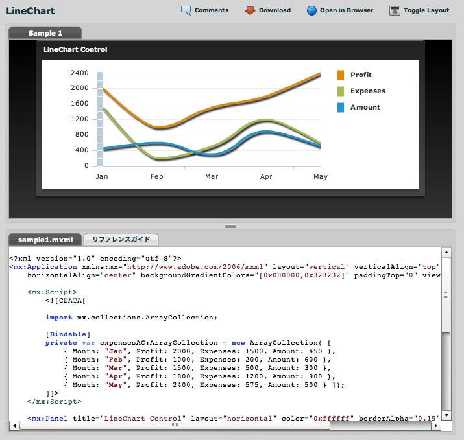Click the code scroll right arrow
Viewport: 464px width, 440px height.
435,426
